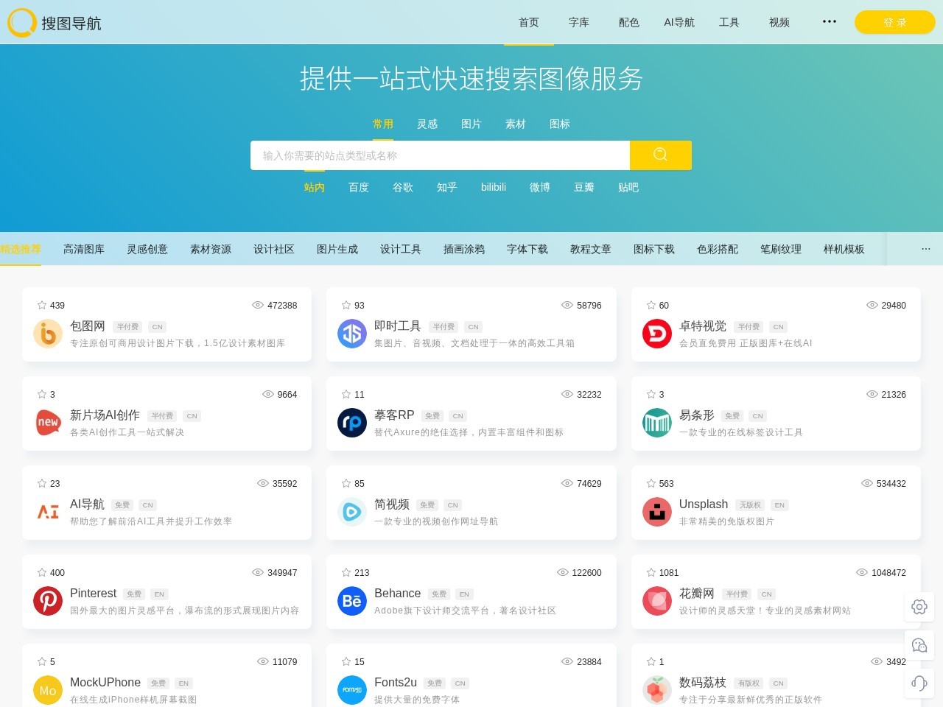This screenshot has height=707, width=943.
Task: Open the 设计社区 category
Action: click(x=274, y=249)
